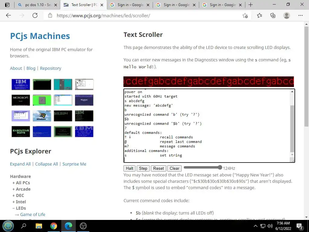This screenshot has height=232, width=309.
Task: Open the Blog link
Action: (x=31, y=68)
